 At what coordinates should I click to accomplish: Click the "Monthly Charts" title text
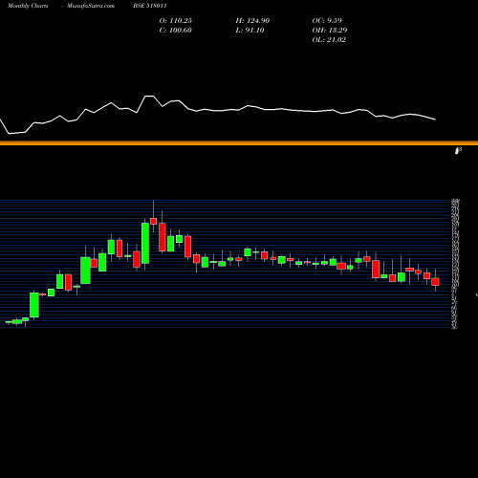(x=28, y=6)
